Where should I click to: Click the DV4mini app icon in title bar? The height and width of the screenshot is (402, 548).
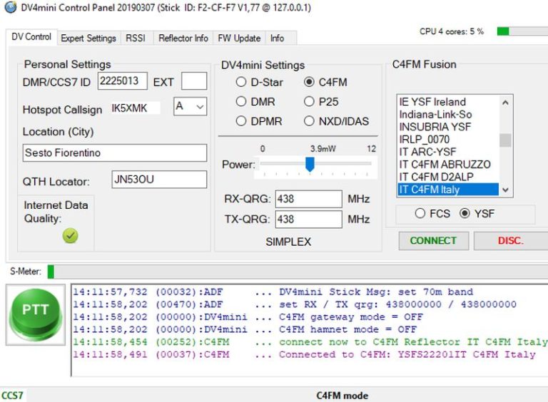[x=10, y=7]
